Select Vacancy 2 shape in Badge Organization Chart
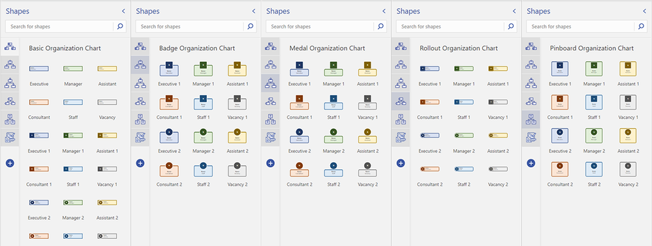Screen dimensions: 652x246 238,169
